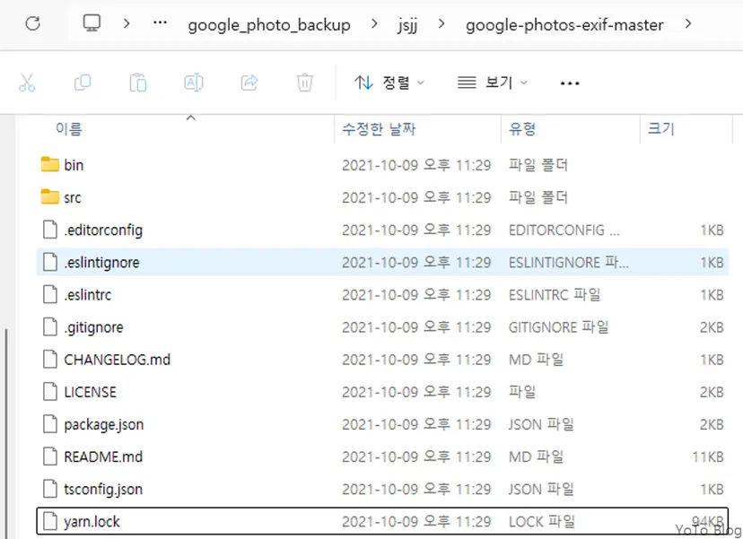
Task: Cut the selected file using toolbar icon
Action: coord(28,82)
